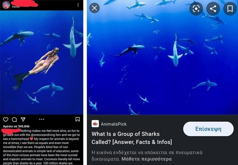Share the shark image result
Screen dimensions: 238x165
click(x=213, y=9)
